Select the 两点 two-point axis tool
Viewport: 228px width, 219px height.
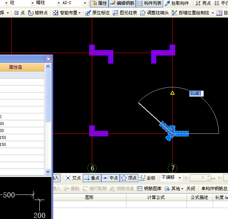[203, 3]
